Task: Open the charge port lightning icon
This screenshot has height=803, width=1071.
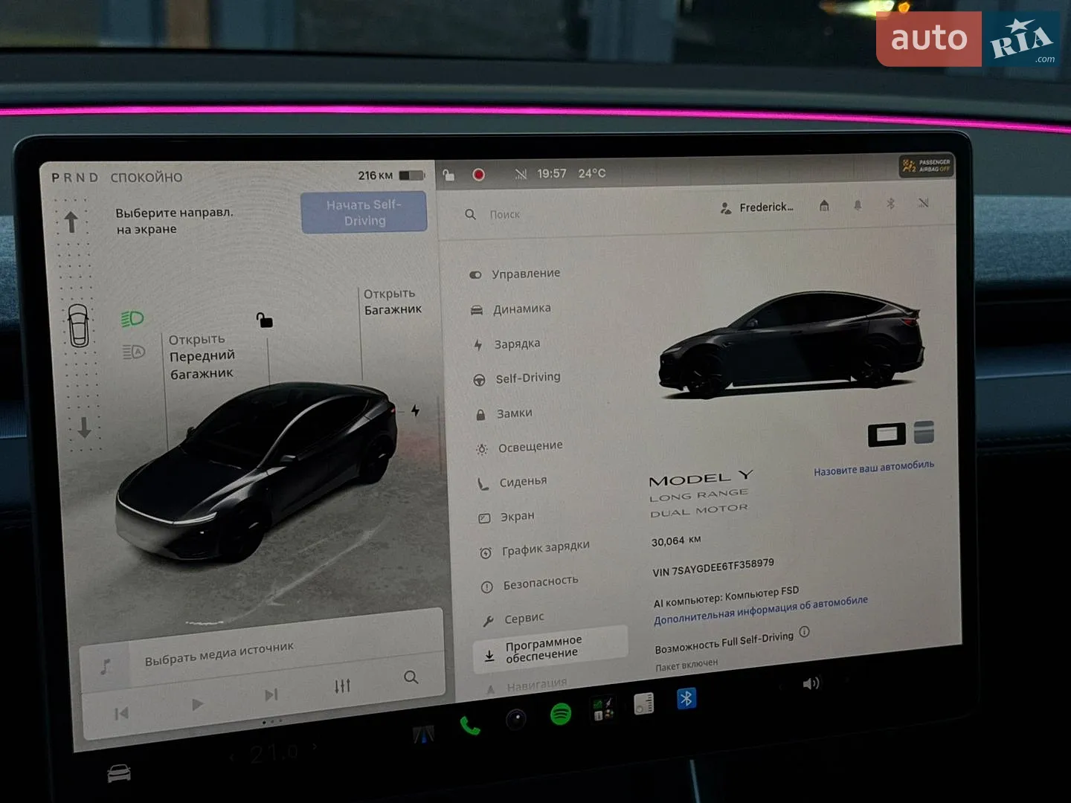Action: coord(415,410)
